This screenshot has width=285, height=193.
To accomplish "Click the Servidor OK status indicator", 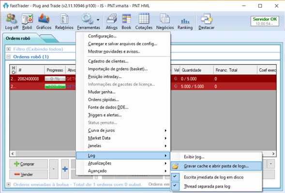I will point(265,21).
